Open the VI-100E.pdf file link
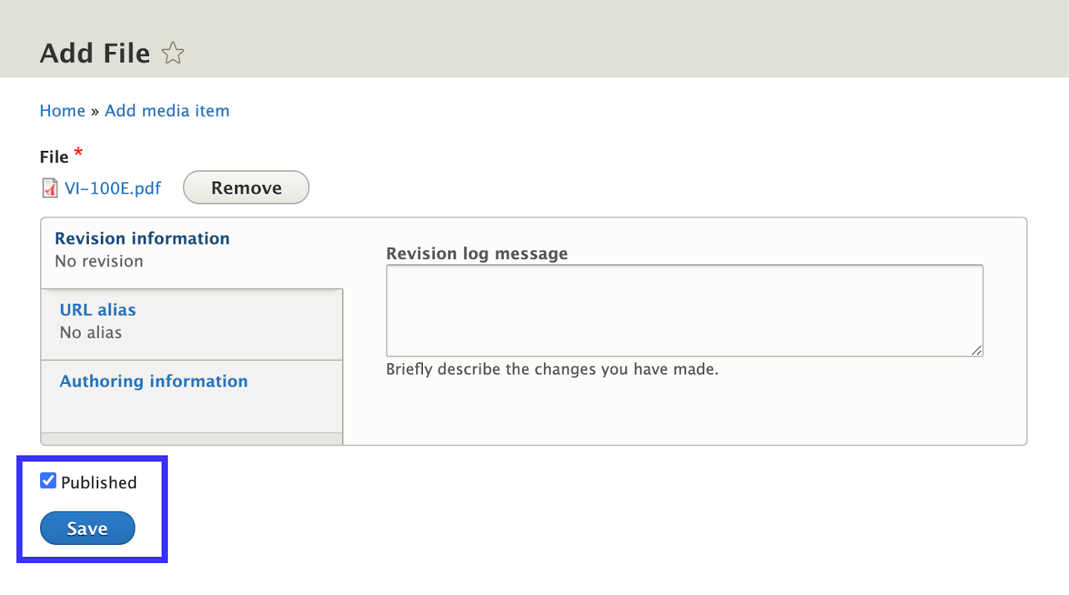The width and height of the screenshot is (1069, 595). pos(113,188)
